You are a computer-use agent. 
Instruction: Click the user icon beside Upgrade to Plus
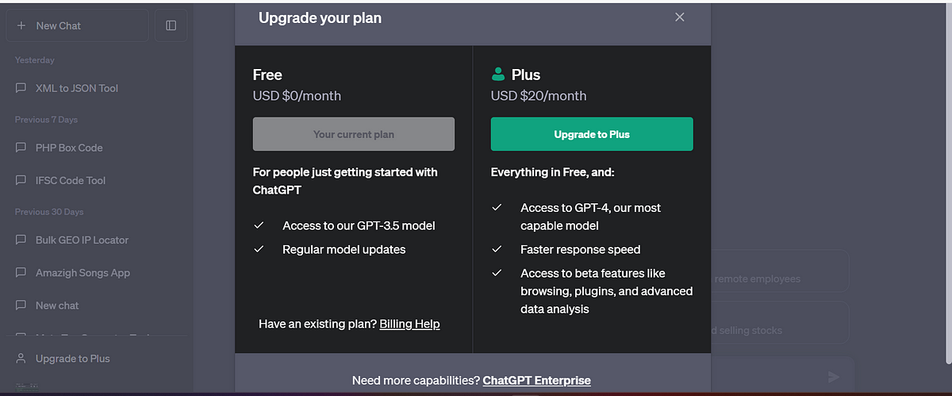tap(21, 359)
